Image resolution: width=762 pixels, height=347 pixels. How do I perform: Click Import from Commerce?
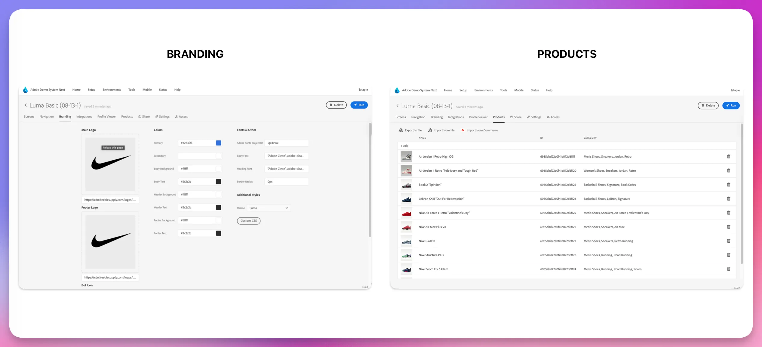pos(479,130)
